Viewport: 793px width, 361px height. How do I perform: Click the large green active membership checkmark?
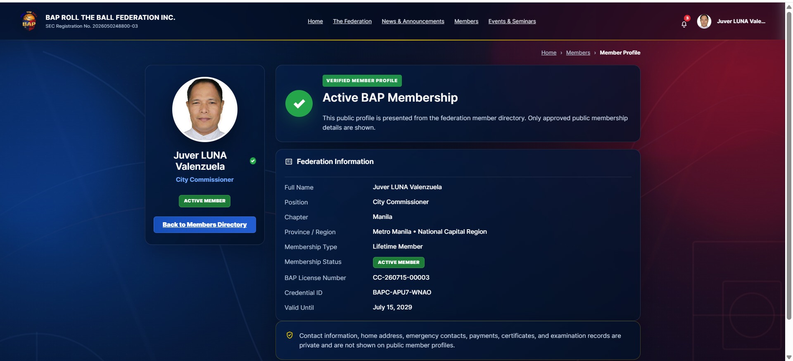(299, 103)
